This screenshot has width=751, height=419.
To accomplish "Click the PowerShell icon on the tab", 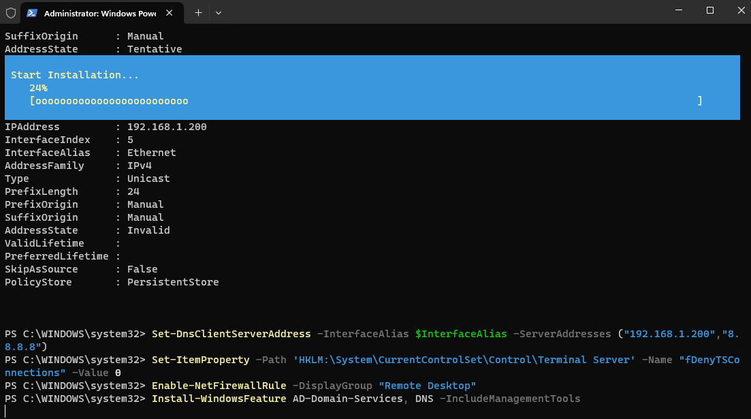I will [x=32, y=13].
